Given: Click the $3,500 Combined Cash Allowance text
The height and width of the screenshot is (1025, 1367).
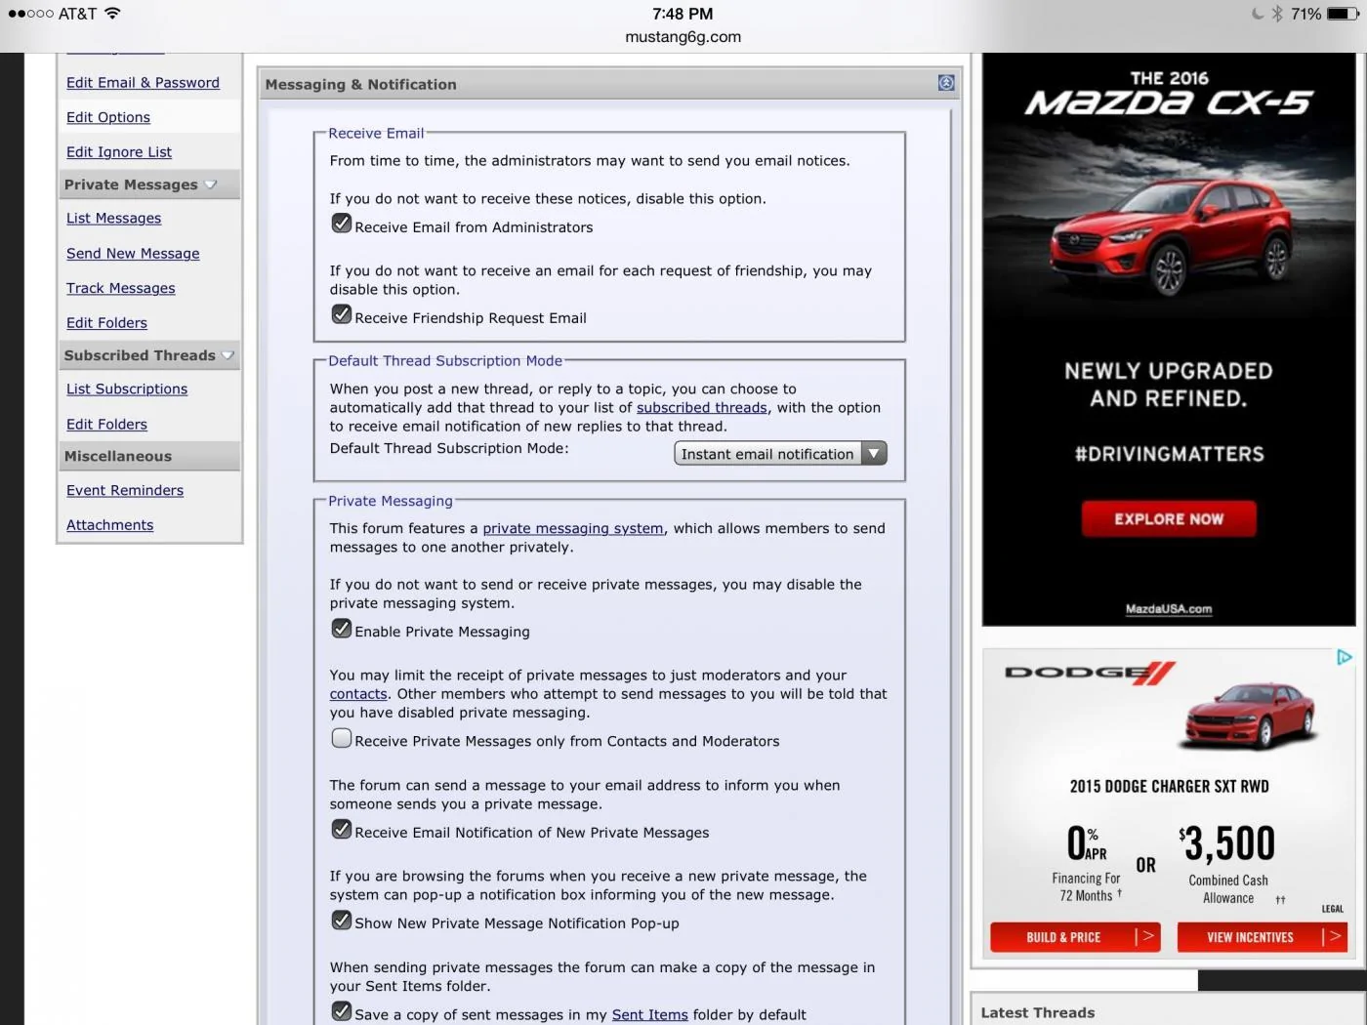Looking at the screenshot, I should [x=1228, y=864].
